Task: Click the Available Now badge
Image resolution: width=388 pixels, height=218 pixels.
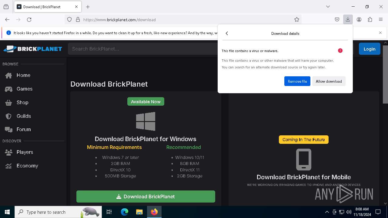Action: point(146,101)
